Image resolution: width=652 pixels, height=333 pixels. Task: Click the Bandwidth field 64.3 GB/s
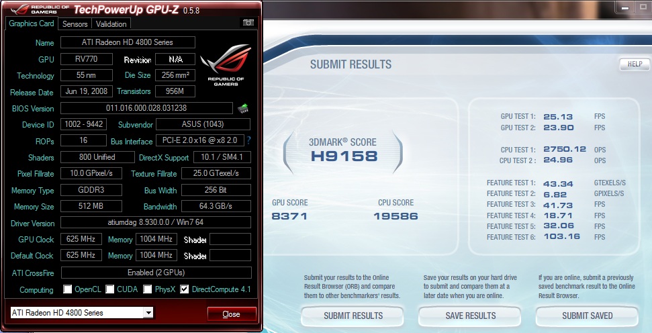tap(216, 206)
